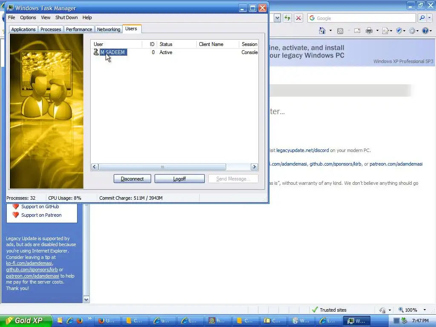Click the Active status cell
Screen dimensions: 436x327
point(166,52)
